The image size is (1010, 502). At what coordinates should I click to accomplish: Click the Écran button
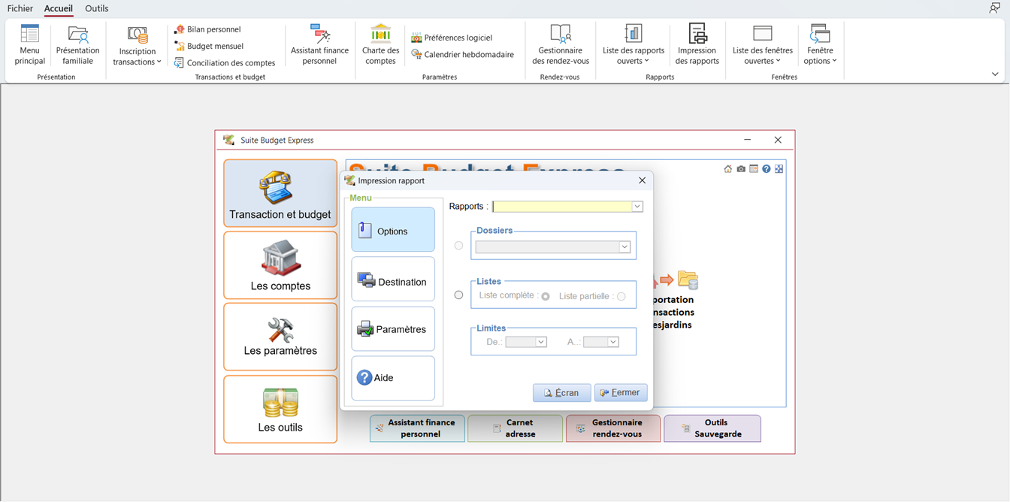point(561,393)
